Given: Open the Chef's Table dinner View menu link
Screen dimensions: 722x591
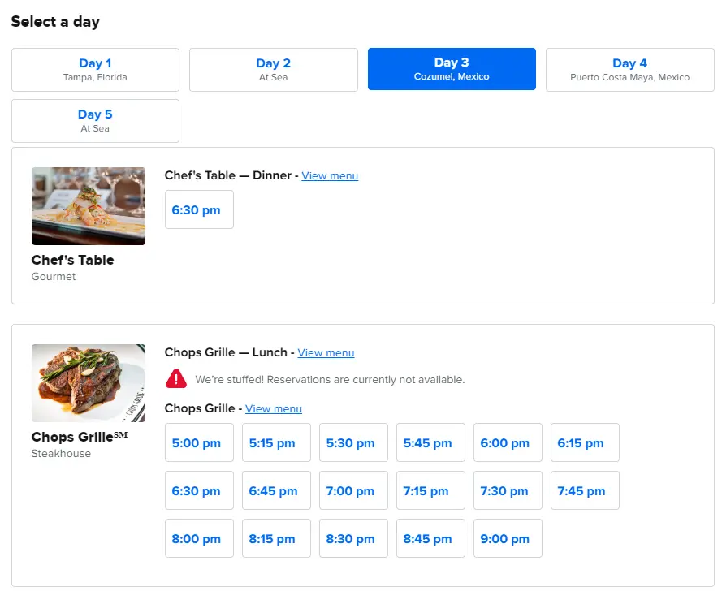Looking at the screenshot, I should point(330,175).
